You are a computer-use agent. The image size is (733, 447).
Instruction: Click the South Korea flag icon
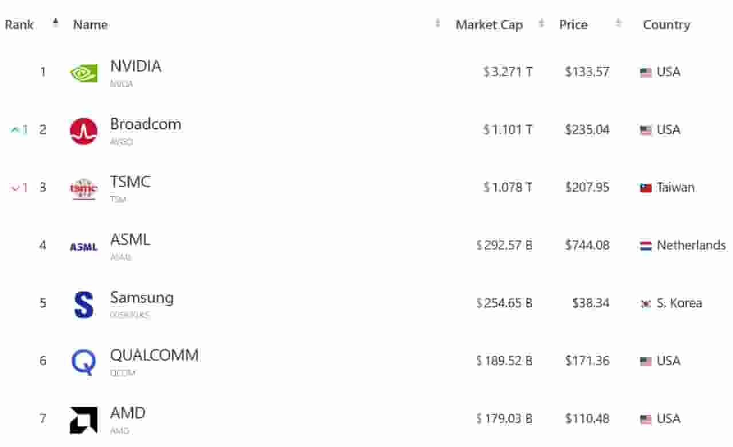coord(646,304)
